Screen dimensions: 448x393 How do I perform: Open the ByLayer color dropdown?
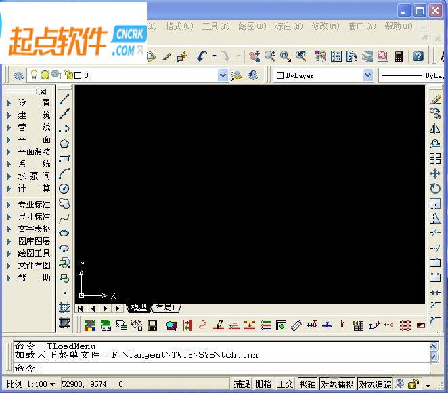click(x=367, y=75)
